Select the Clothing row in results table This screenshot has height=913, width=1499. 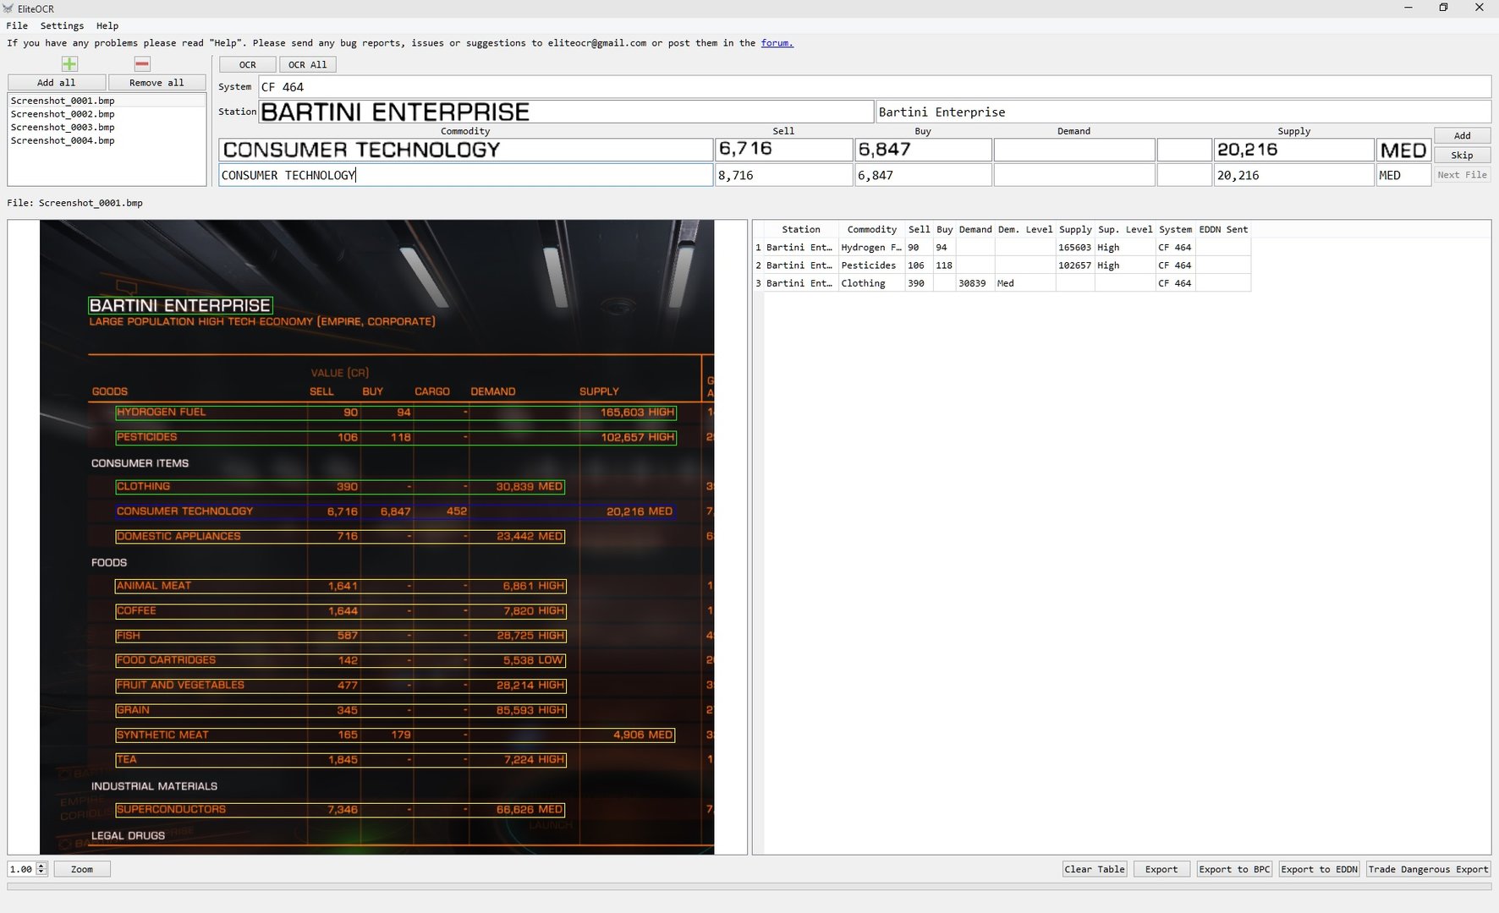pyautogui.click(x=1001, y=283)
